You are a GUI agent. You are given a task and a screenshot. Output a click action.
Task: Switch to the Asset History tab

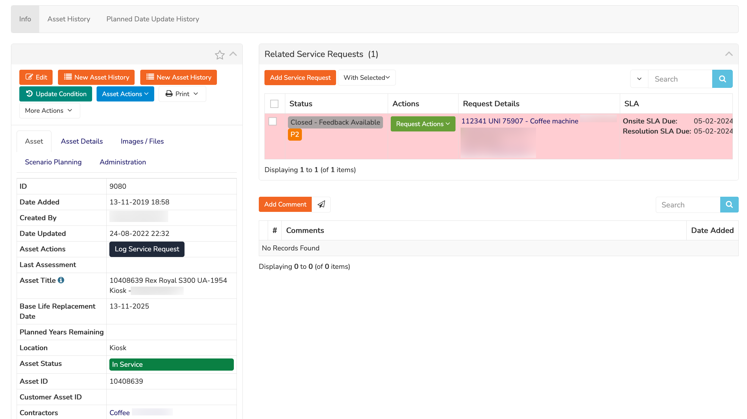coord(68,19)
